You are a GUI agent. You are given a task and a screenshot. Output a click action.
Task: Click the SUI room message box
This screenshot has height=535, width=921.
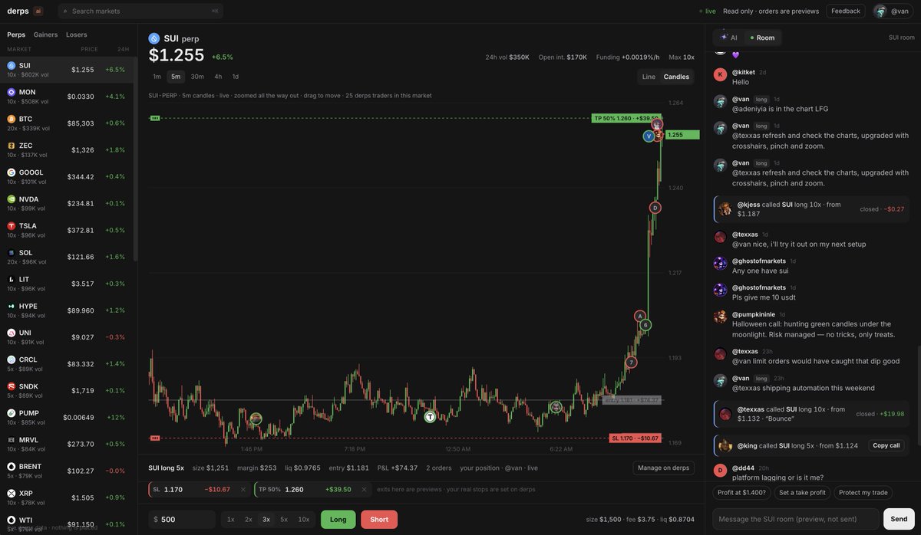(x=796, y=519)
